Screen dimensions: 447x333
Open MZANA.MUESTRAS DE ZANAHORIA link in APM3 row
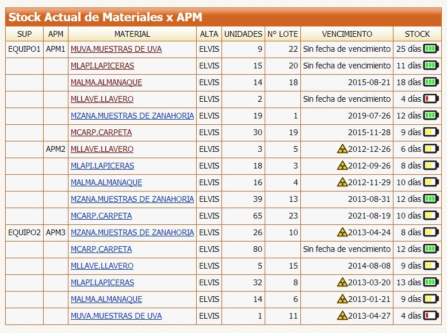(132, 232)
